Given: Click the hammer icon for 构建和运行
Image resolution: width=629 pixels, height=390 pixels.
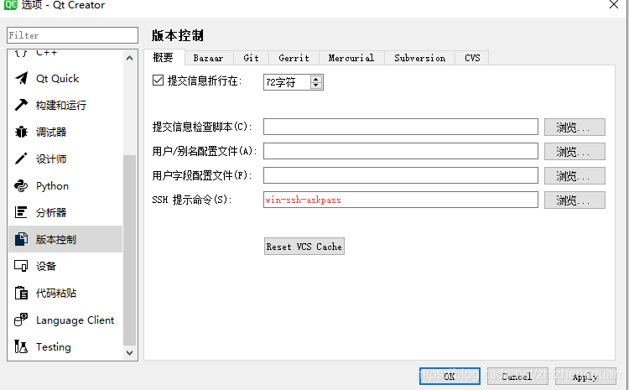Looking at the screenshot, I should click(21, 105).
